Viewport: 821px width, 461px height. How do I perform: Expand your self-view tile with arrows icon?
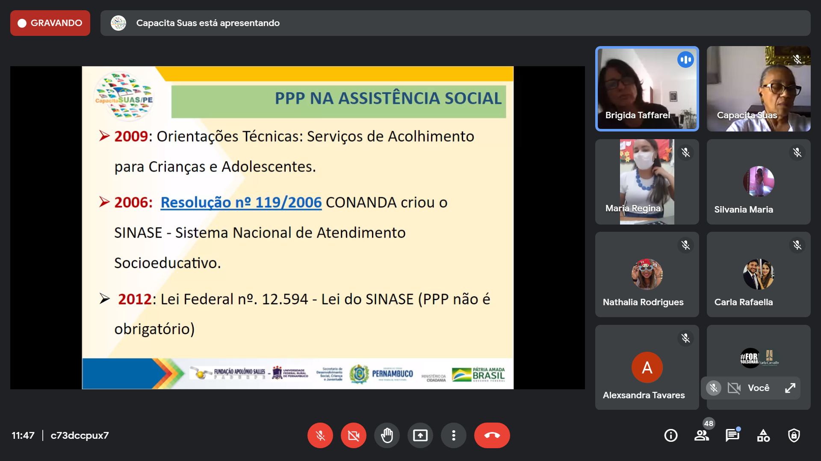click(x=790, y=388)
